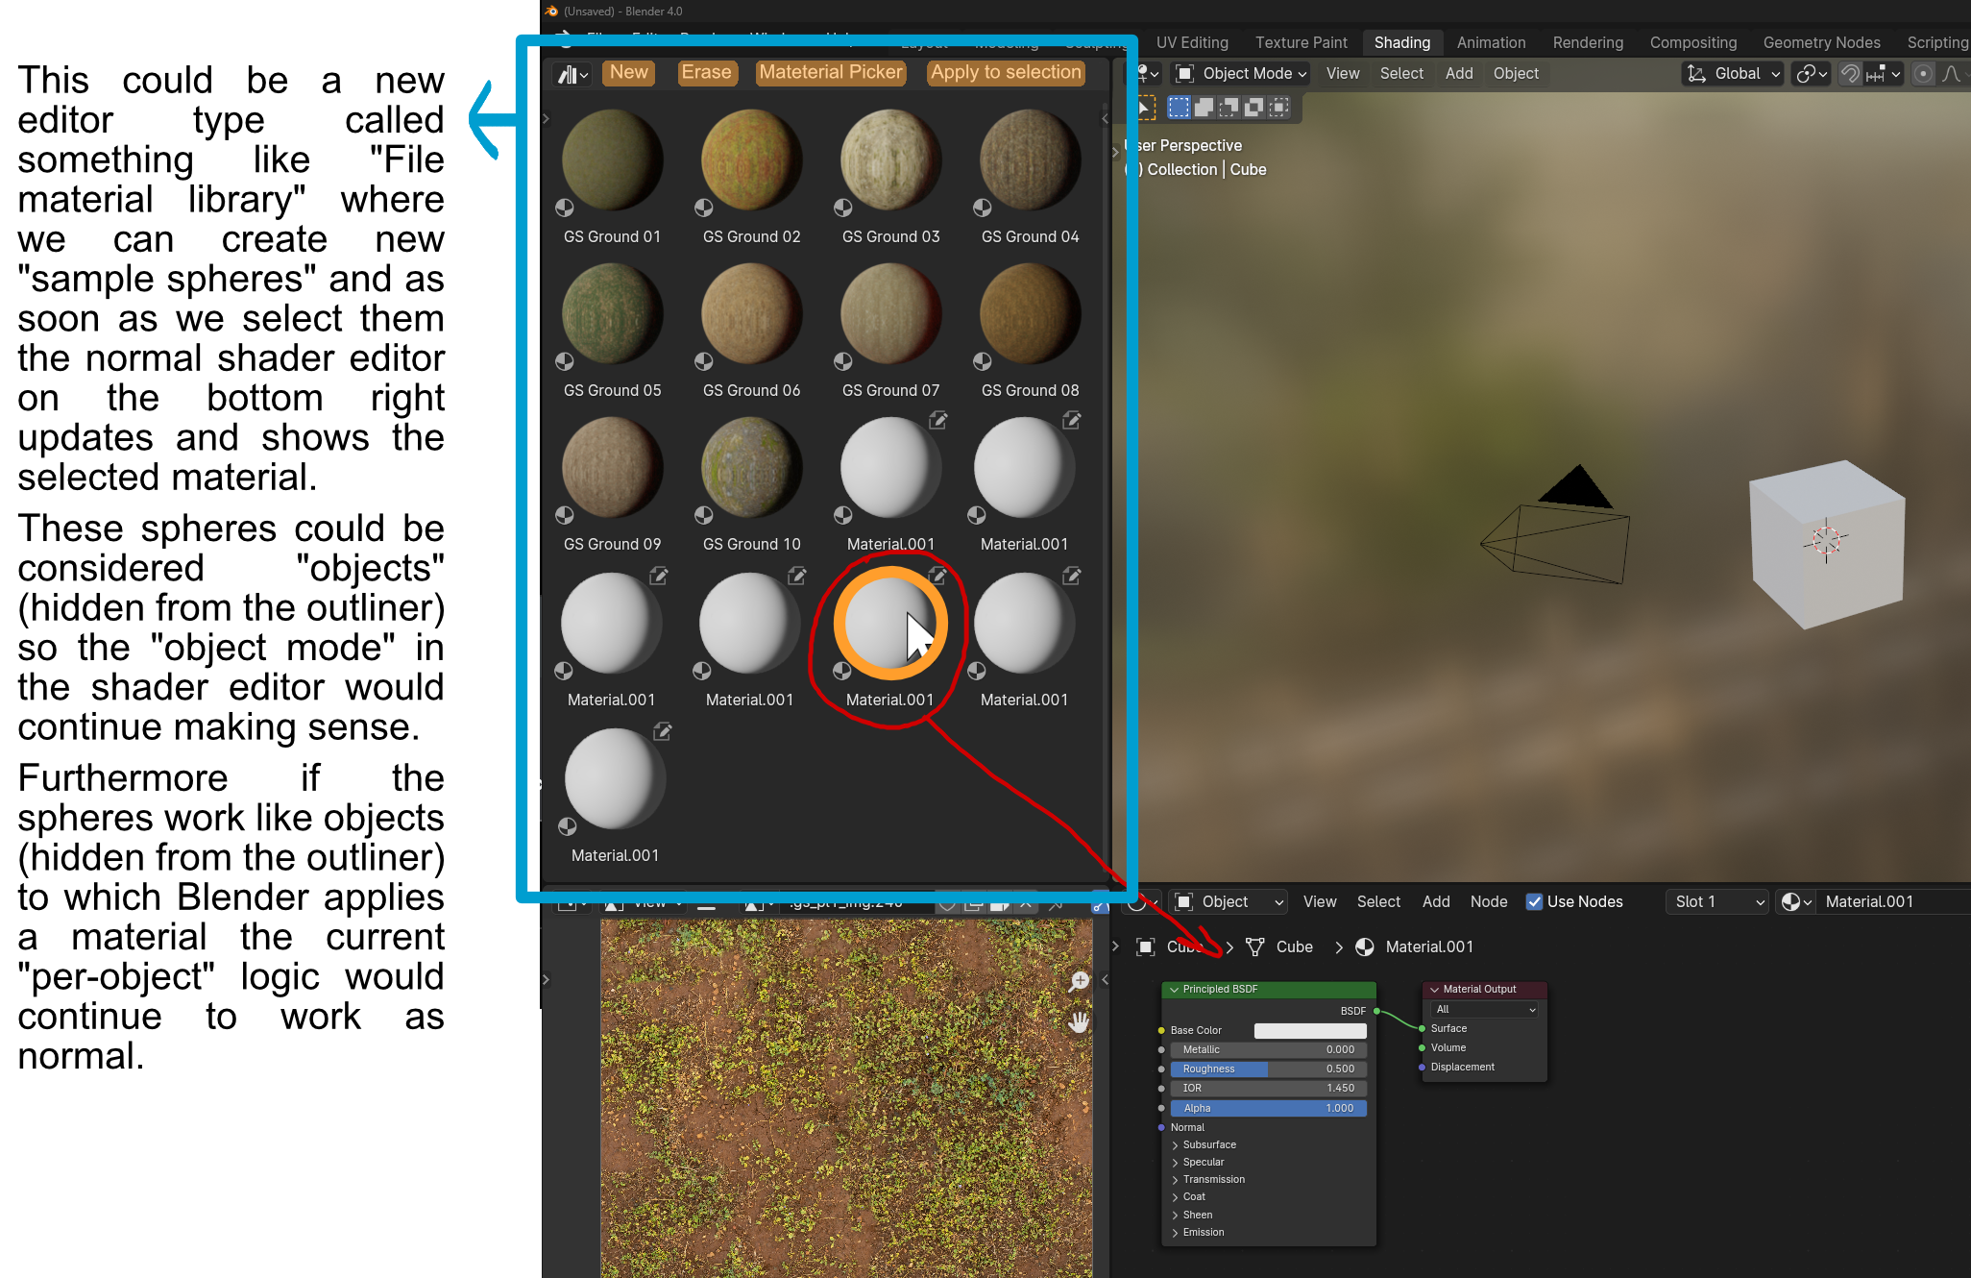Pick the 'Intersect existing selection' mode icon
This screenshot has width=1971, height=1278.
tap(1278, 108)
